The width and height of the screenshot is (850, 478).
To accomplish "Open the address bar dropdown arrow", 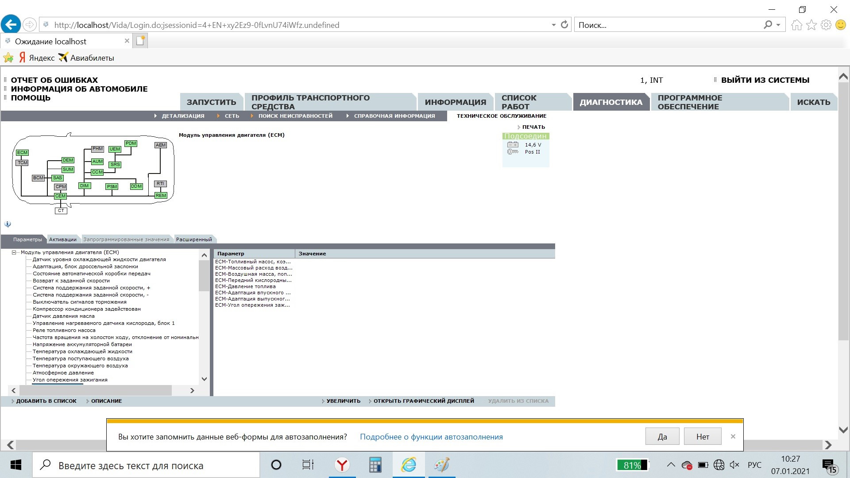I will click(553, 25).
